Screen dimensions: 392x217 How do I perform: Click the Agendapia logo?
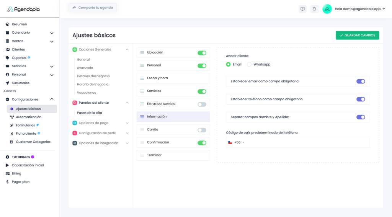tap(23, 9)
